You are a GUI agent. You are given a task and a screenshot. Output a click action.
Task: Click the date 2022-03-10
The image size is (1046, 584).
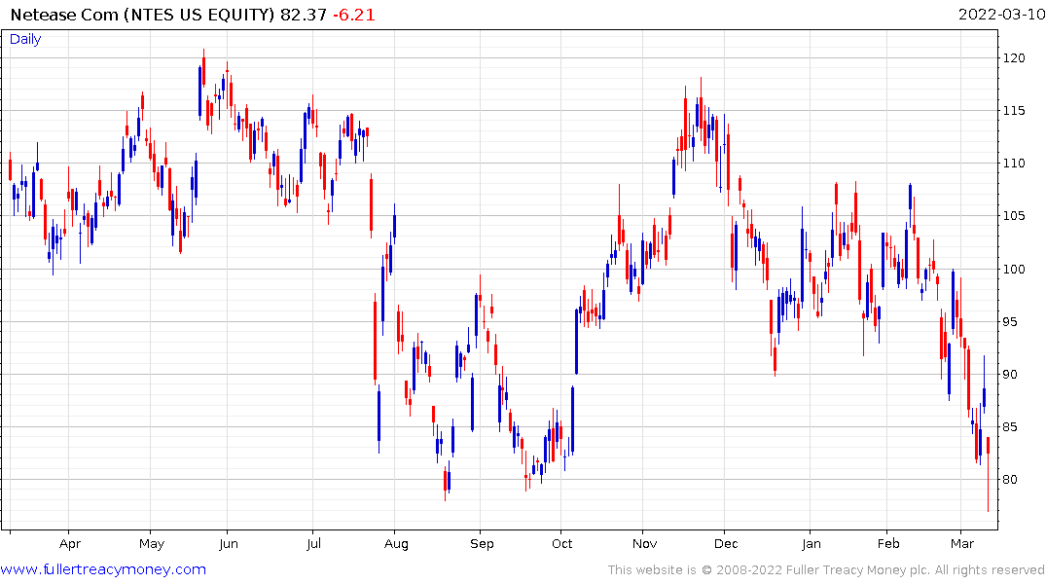1001,15
